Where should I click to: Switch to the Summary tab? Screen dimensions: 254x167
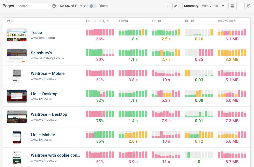[x=191, y=6]
